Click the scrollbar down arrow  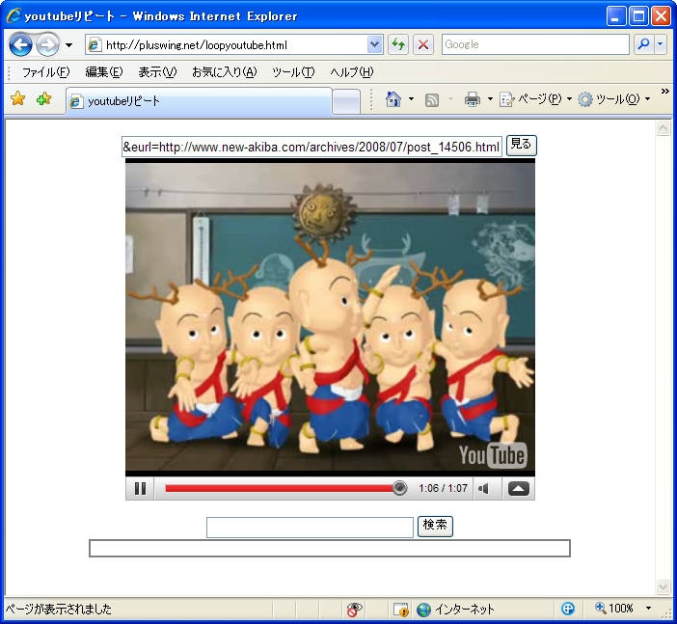(663, 586)
